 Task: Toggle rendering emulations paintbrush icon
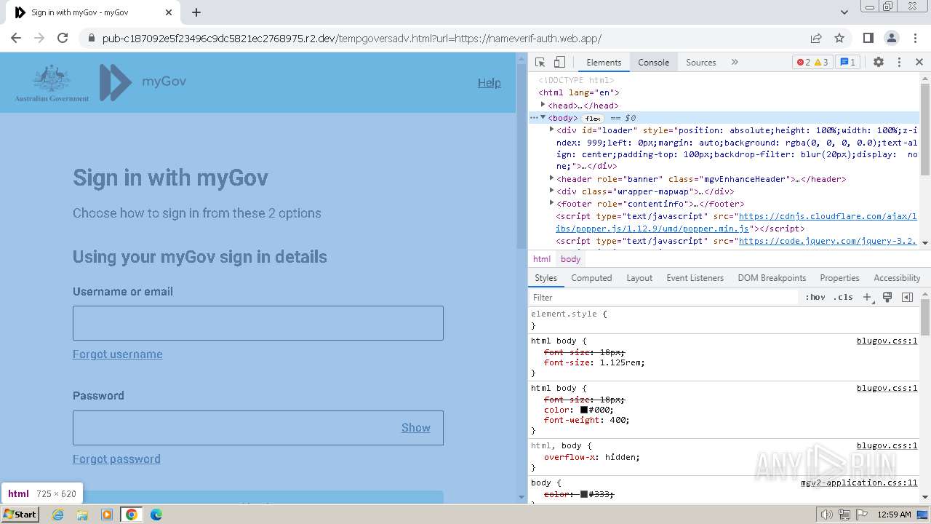tap(887, 297)
